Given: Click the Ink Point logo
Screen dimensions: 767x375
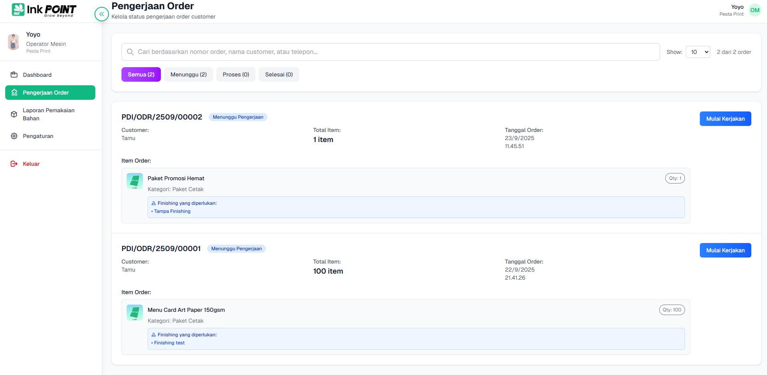Looking at the screenshot, I should 44,10.
